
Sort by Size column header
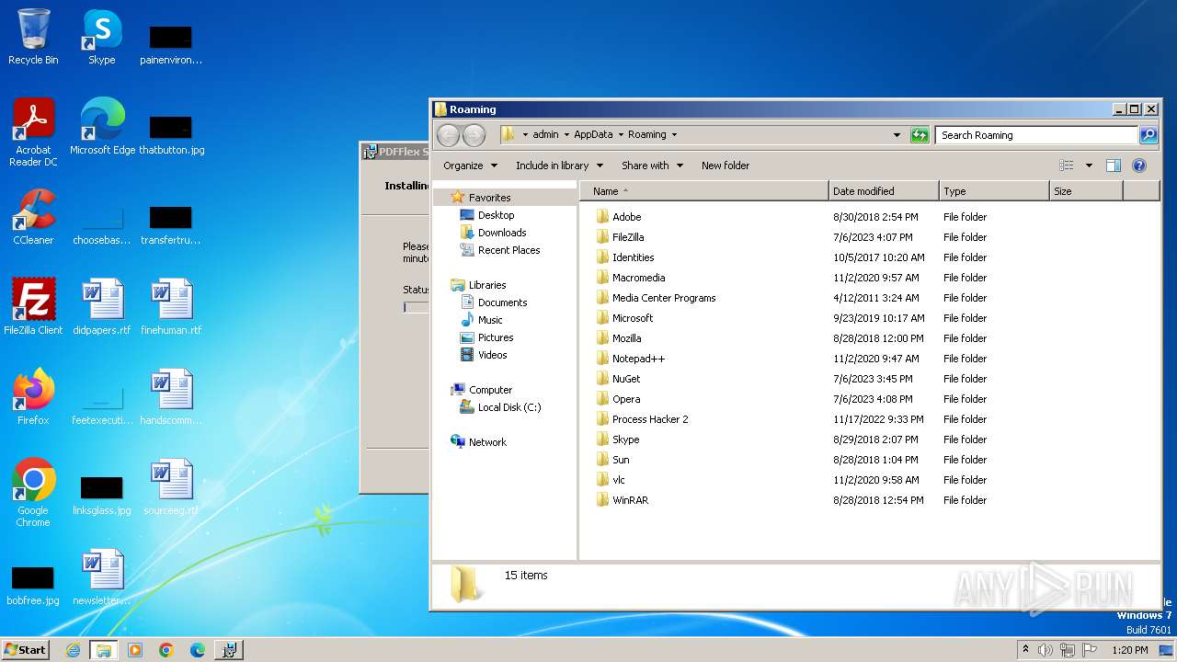pyautogui.click(x=1086, y=191)
